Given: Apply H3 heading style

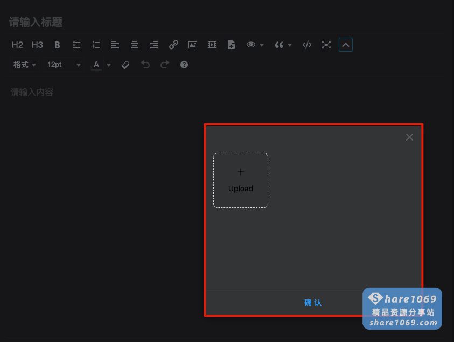Looking at the screenshot, I should [x=37, y=45].
